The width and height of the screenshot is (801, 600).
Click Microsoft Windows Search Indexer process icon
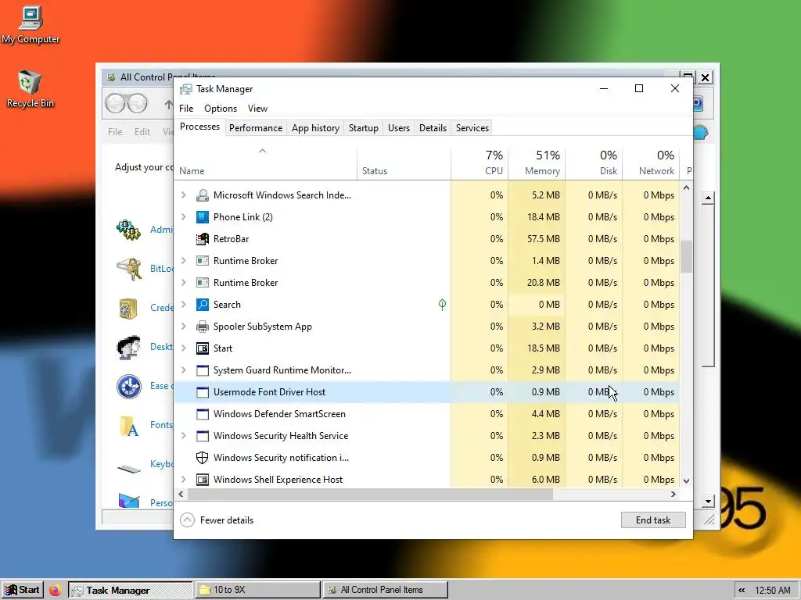(203, 195)
